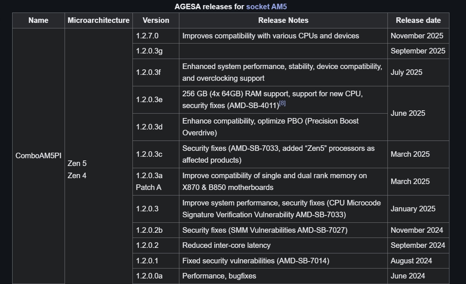Select the Performance, bugfixes release note
This screenshot has height=284, width=466.
point(219,276)
